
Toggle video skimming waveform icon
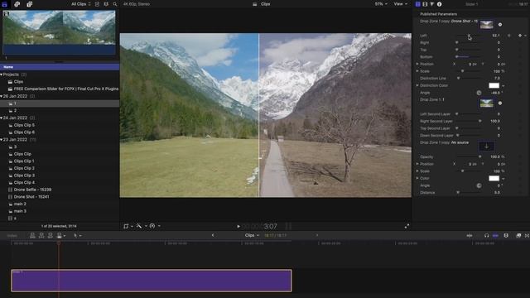[x=470, y=235]
